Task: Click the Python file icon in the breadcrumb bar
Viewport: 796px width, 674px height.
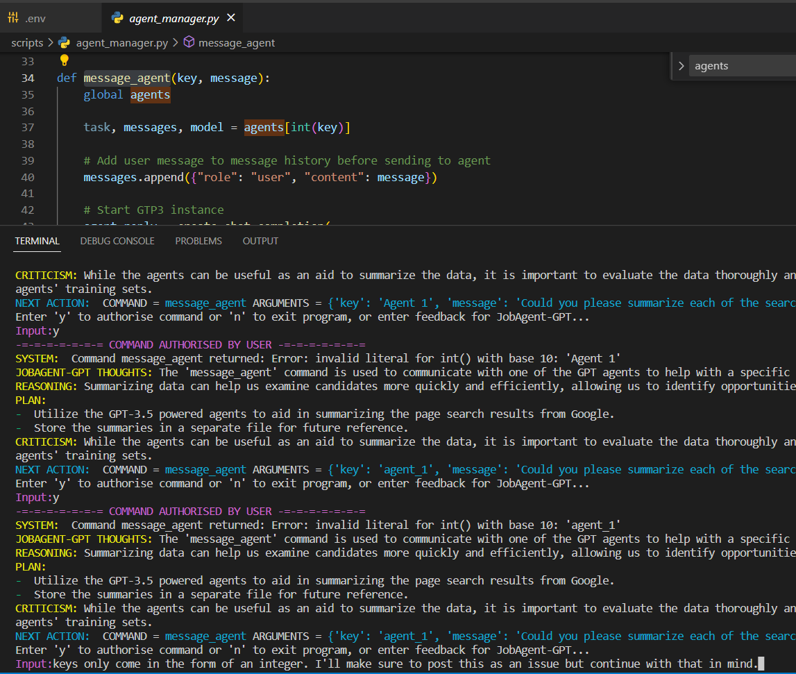Action: [64, 42]
